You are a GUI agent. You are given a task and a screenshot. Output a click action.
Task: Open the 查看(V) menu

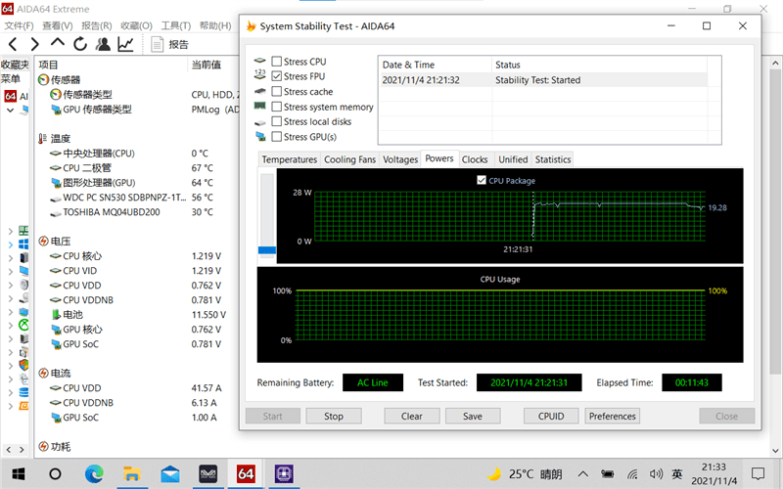click(58, 25)
